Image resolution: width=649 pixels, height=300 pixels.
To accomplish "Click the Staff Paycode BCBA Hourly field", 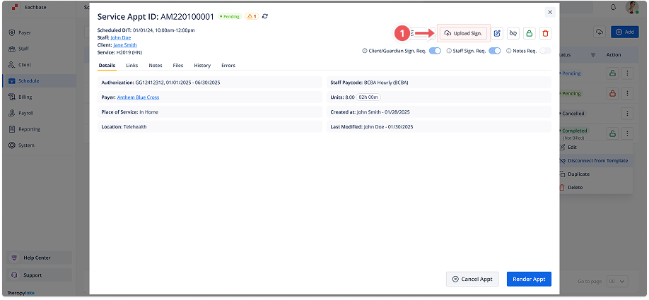I will 439,83.
